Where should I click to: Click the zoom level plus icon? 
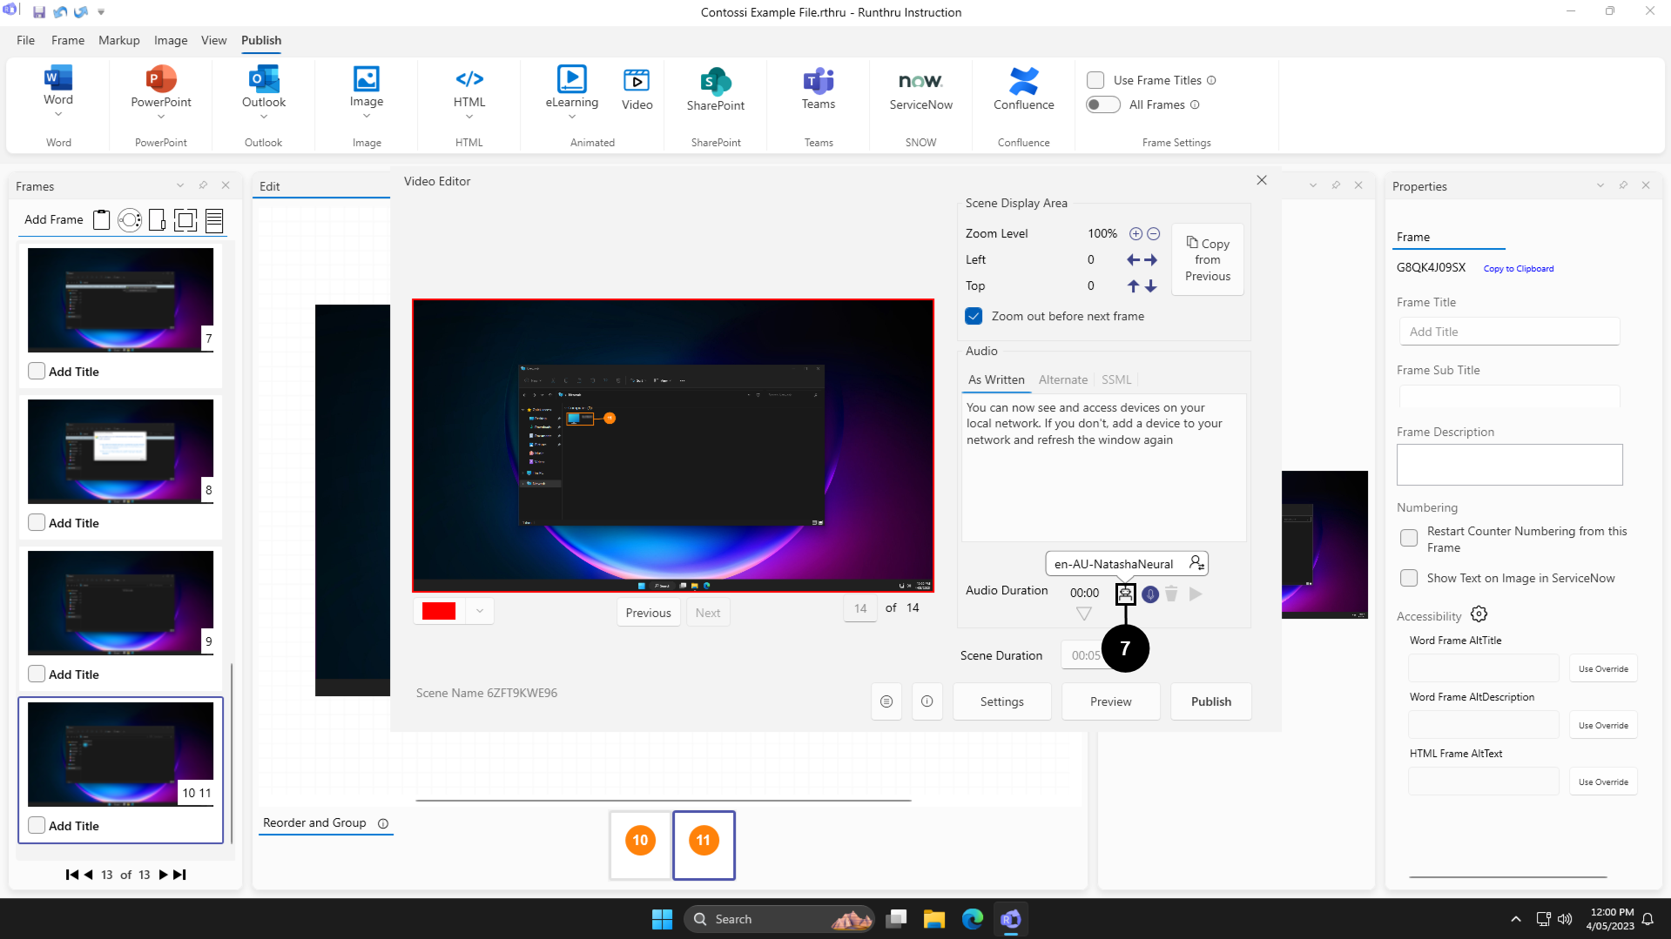(1135, 234)
